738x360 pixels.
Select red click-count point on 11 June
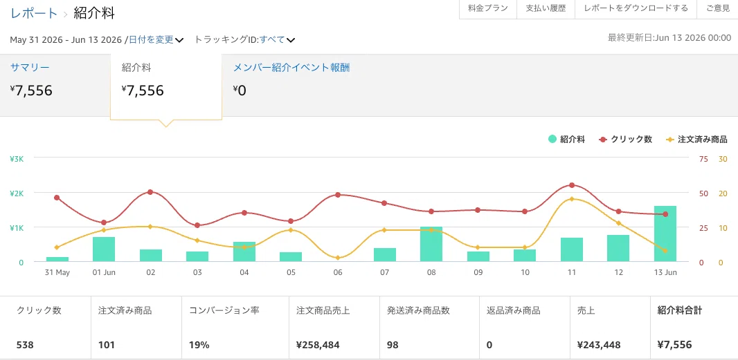[572, 185]
